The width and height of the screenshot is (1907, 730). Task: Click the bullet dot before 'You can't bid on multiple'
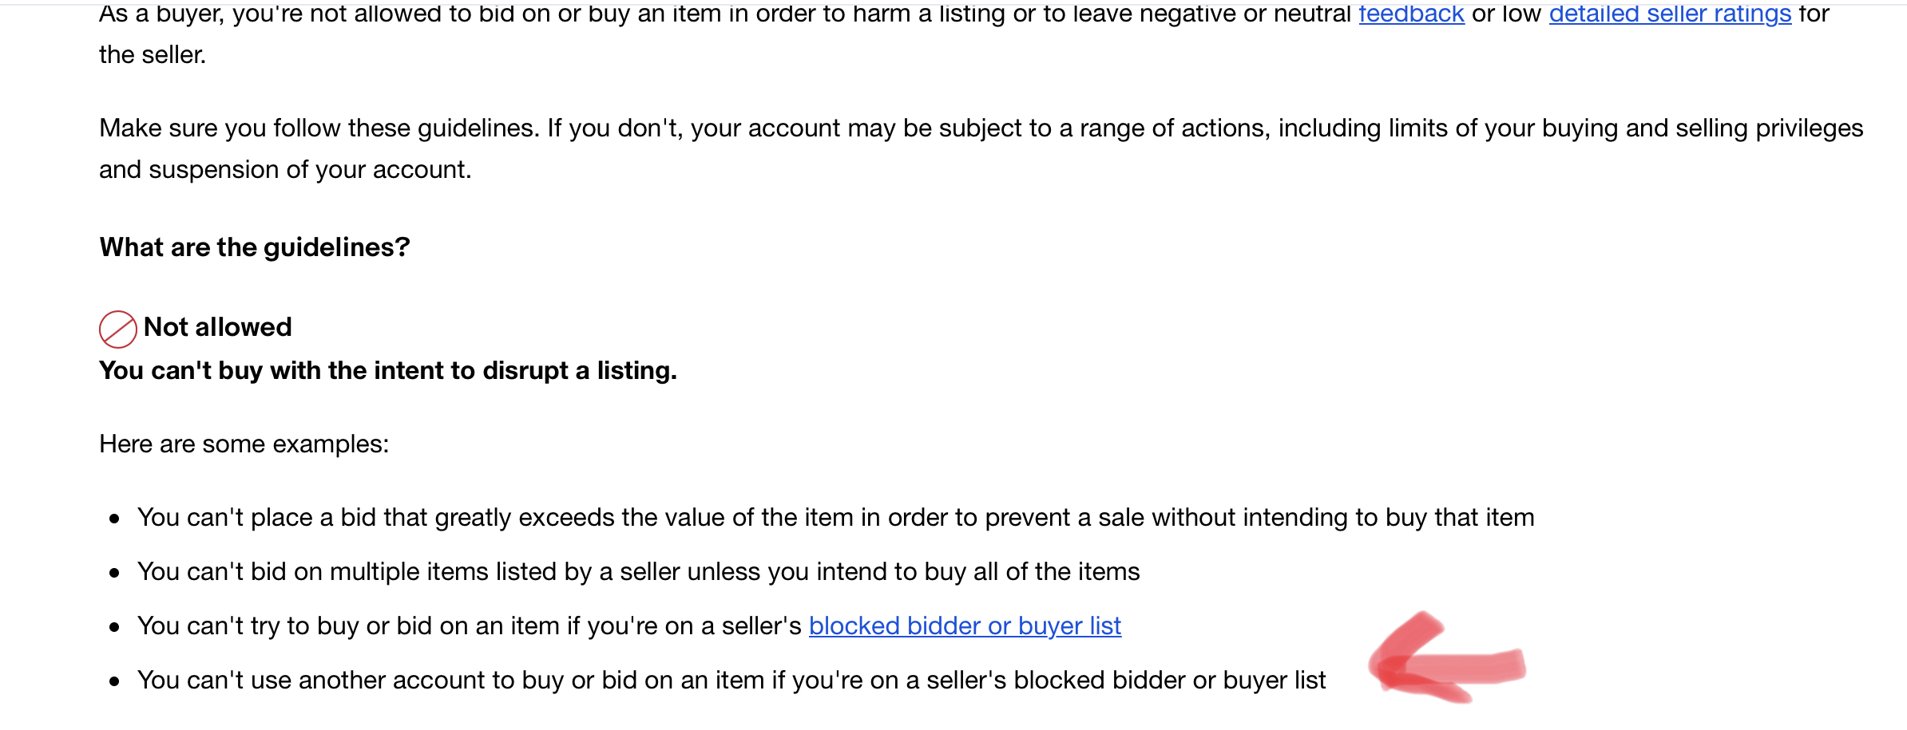click(x=114, y=574)
